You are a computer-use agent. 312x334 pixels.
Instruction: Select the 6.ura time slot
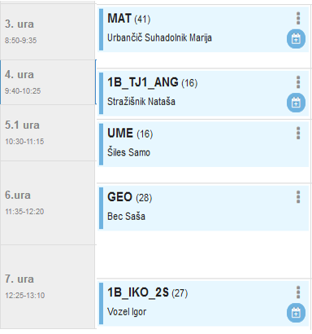point(48,203)
